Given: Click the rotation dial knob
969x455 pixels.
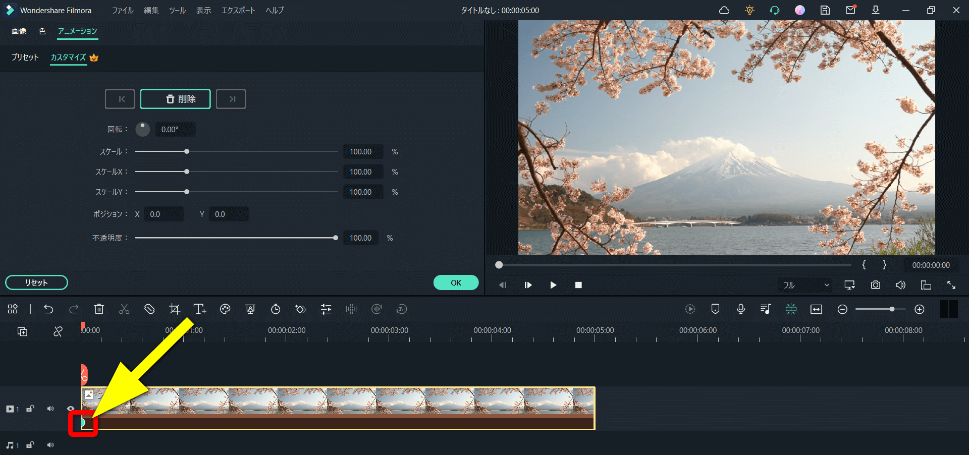Looking at the screenshot, I should [x=143, y=129].
